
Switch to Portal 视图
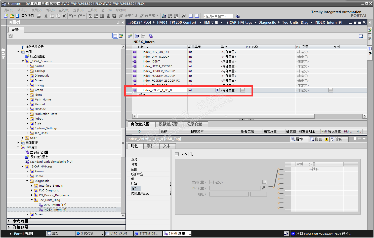coord(21,233)
